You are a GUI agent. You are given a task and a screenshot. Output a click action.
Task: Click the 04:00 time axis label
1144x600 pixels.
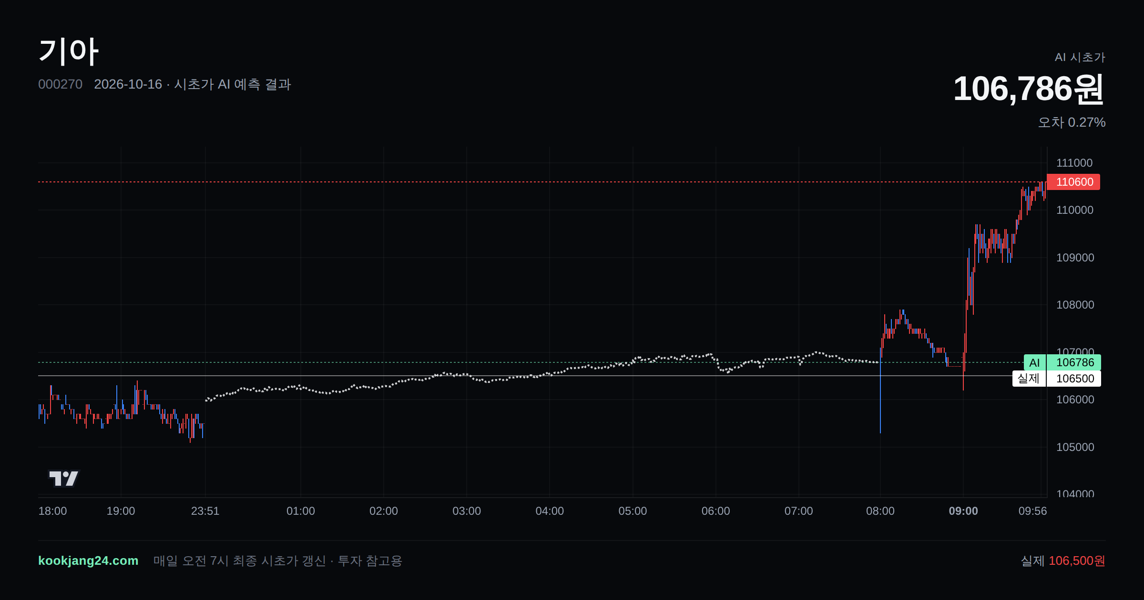pos(550,511)
